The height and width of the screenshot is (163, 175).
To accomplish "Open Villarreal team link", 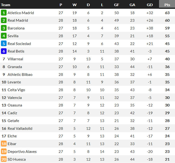I will coord(15,59).
